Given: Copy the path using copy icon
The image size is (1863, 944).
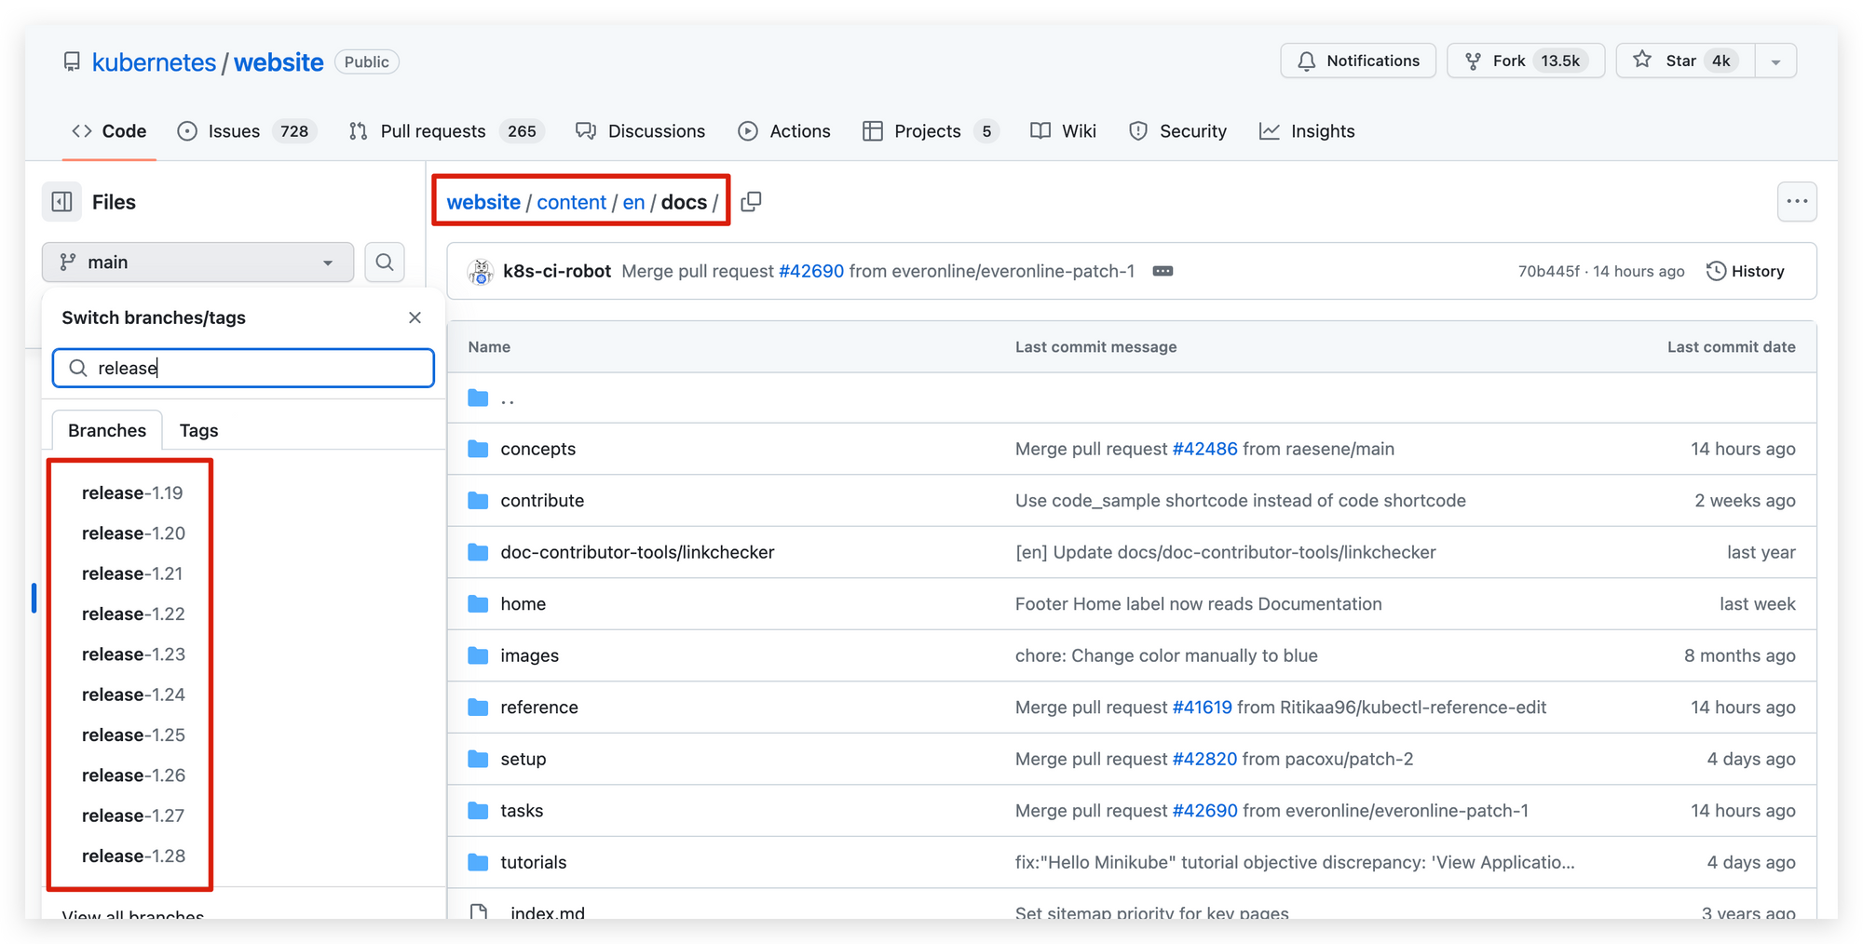Looking at the screenshot, I should (x=751, y=202).
